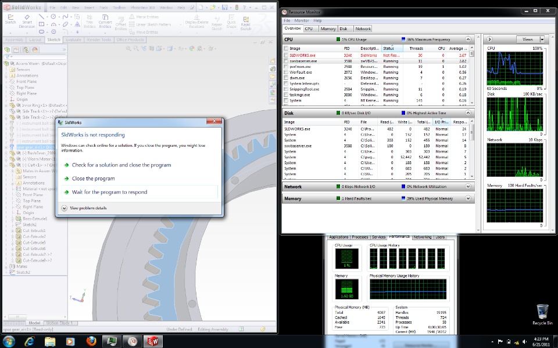558x348 pixels.
Task: Select the dwm.exe process checkbox
Action: point(286,78)
